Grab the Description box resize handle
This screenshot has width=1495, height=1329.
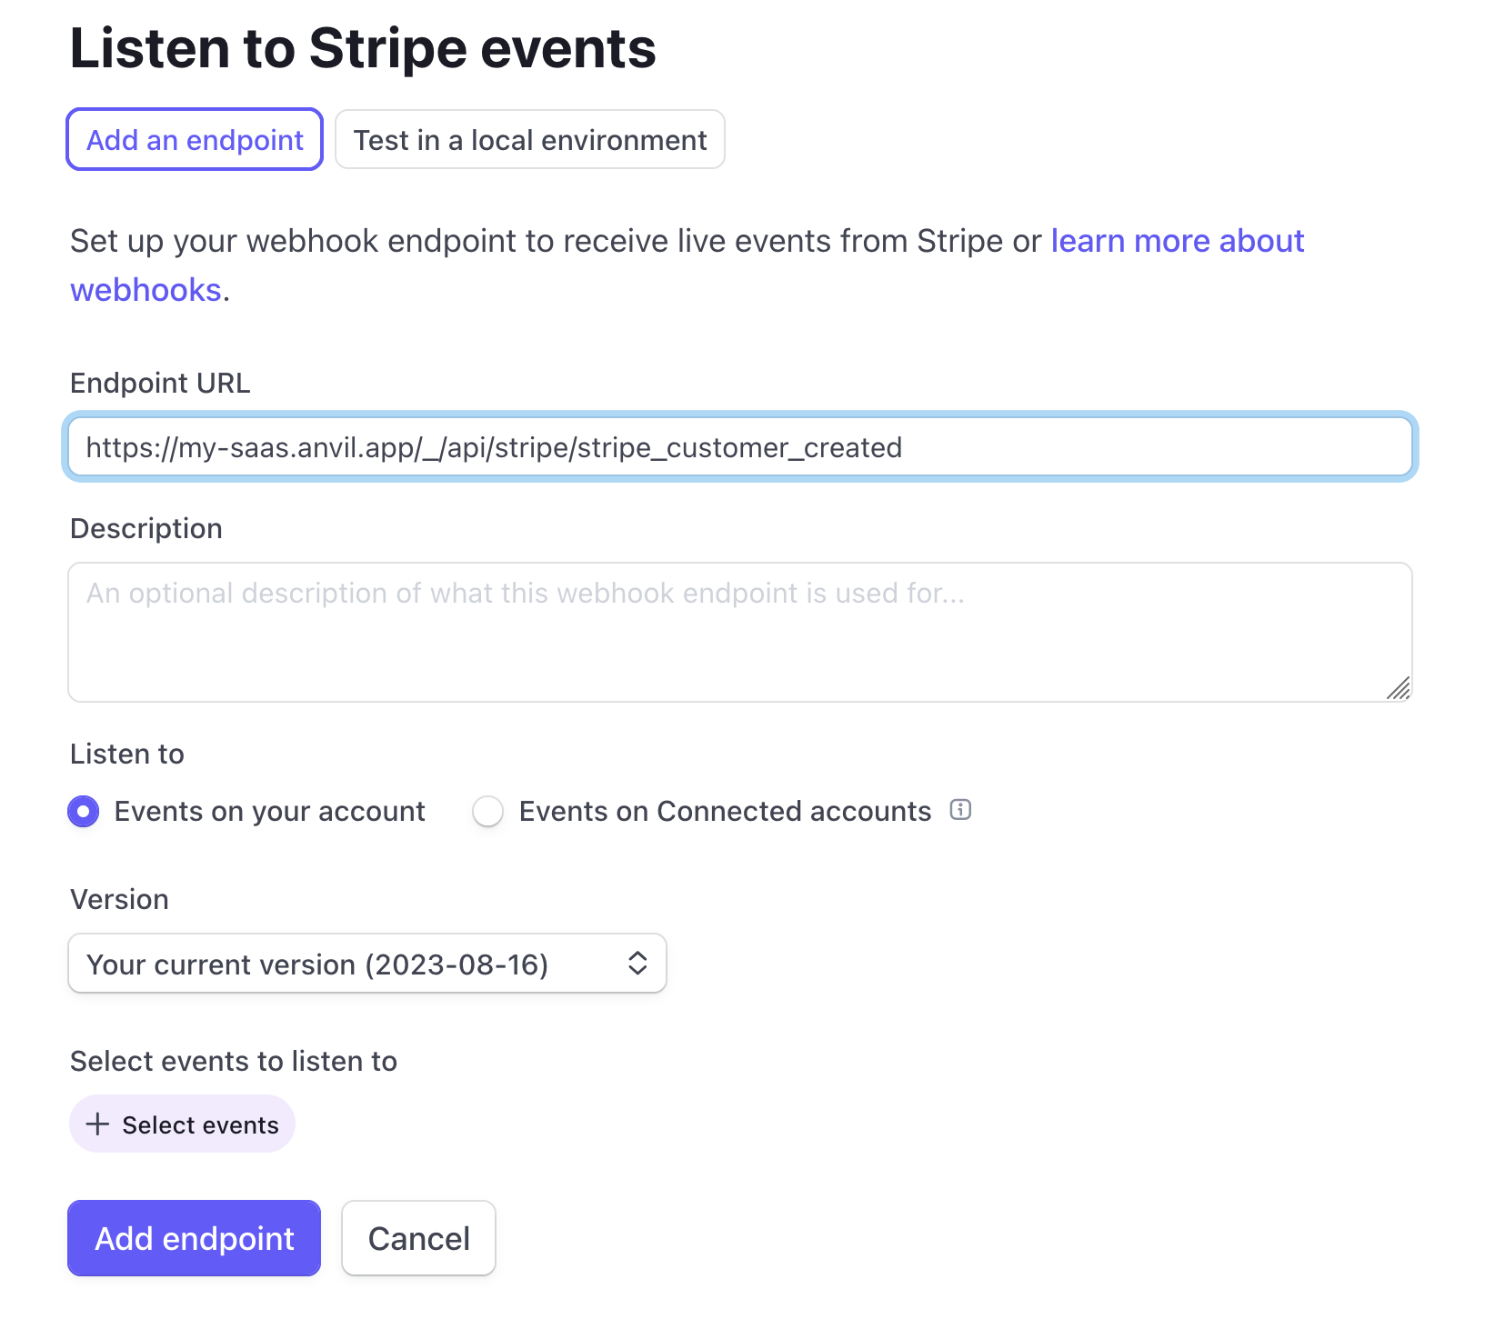click(x=1399, y=688)
